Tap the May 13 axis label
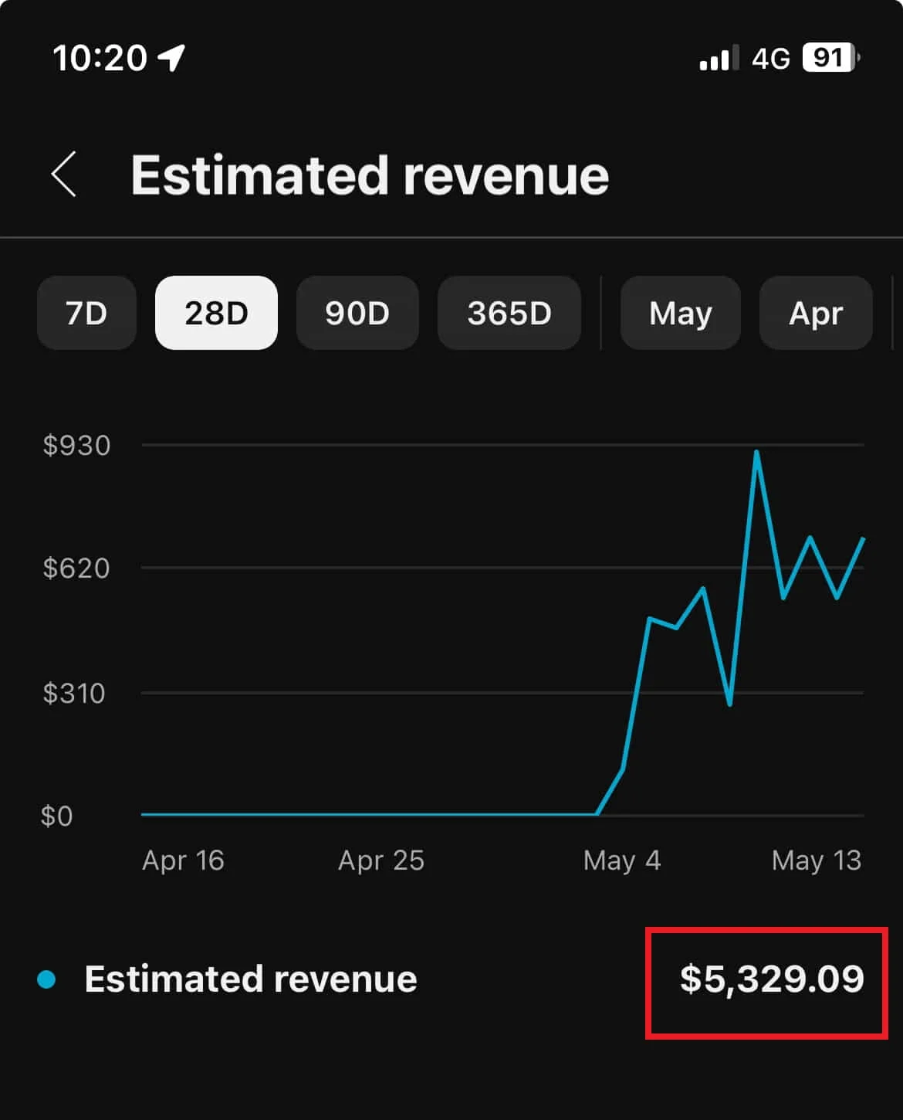This screenshot has height=1120, width=903. [816, 860]
